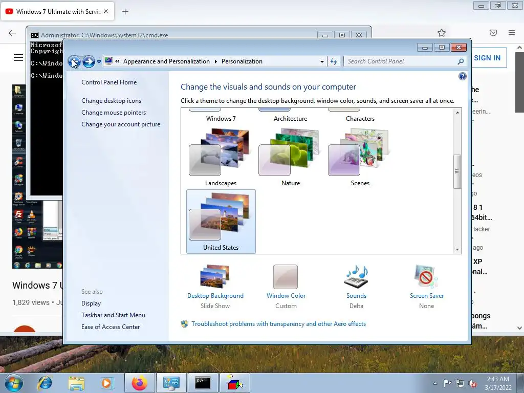Image resolution: width=524 pixels, height=393 pixels.
Task: Click the theme list scrollbar thumb
Action: coord(457,171)
